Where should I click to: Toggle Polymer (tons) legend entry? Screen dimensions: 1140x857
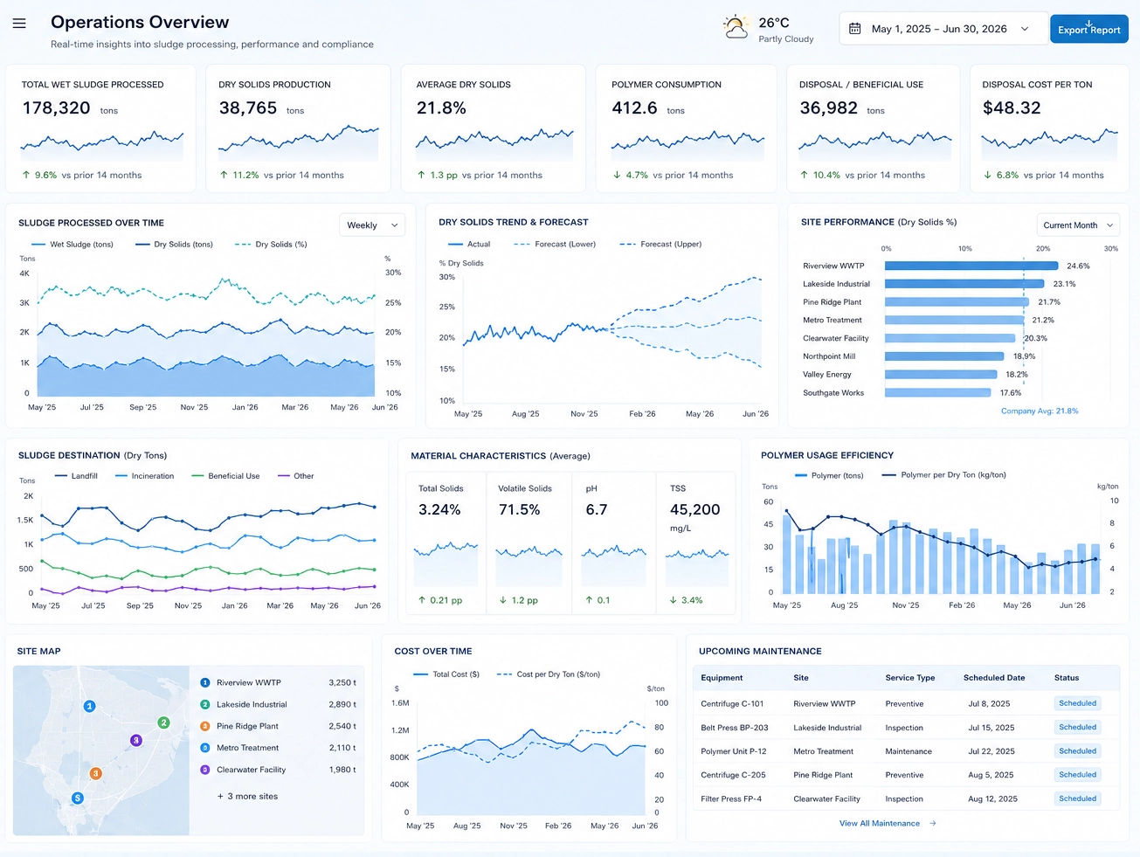(829, 475)
